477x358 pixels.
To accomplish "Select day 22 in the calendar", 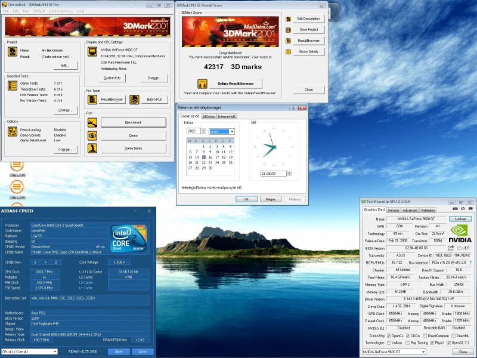I will pos(203,162).
